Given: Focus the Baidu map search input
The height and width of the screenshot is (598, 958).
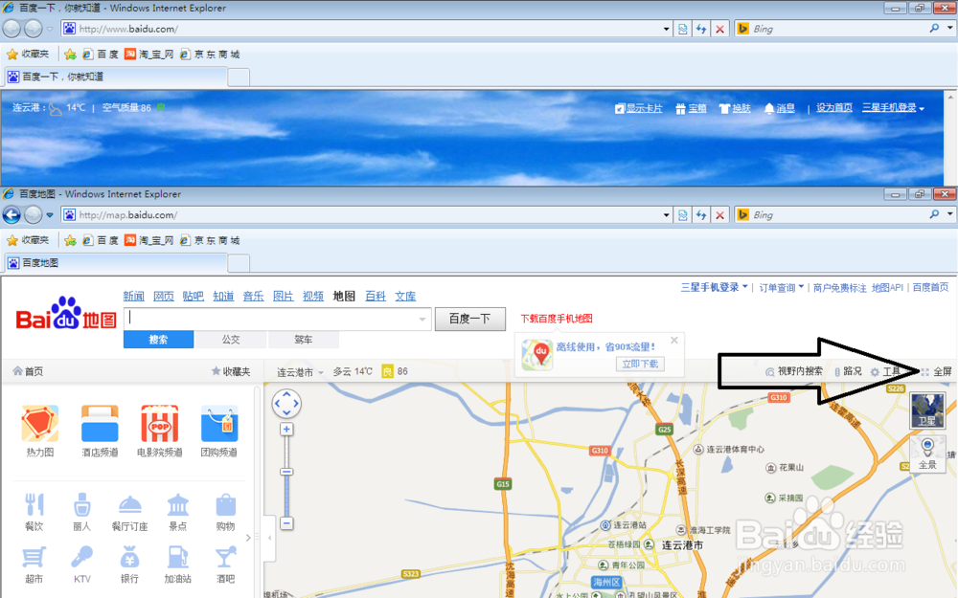Looking at the screenshot, I should pos(271,319).
